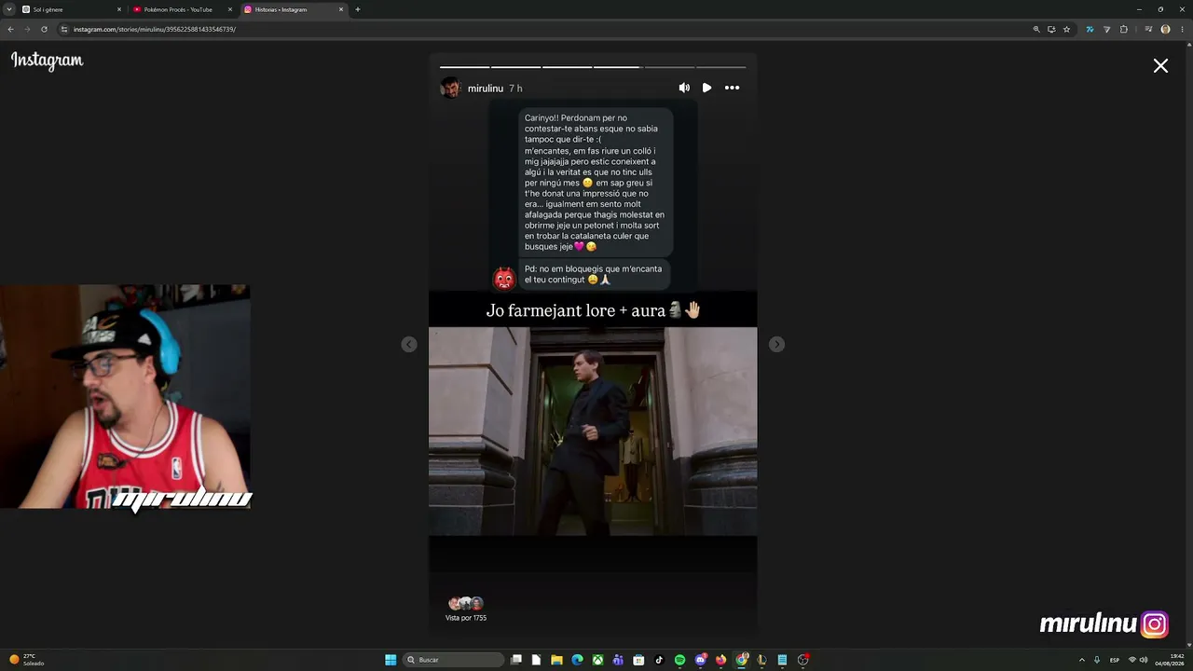This screenshot has width=1193, height=671.
Task: Launch Microsoft Edge from the taskbar
Action: coord(577,660)
